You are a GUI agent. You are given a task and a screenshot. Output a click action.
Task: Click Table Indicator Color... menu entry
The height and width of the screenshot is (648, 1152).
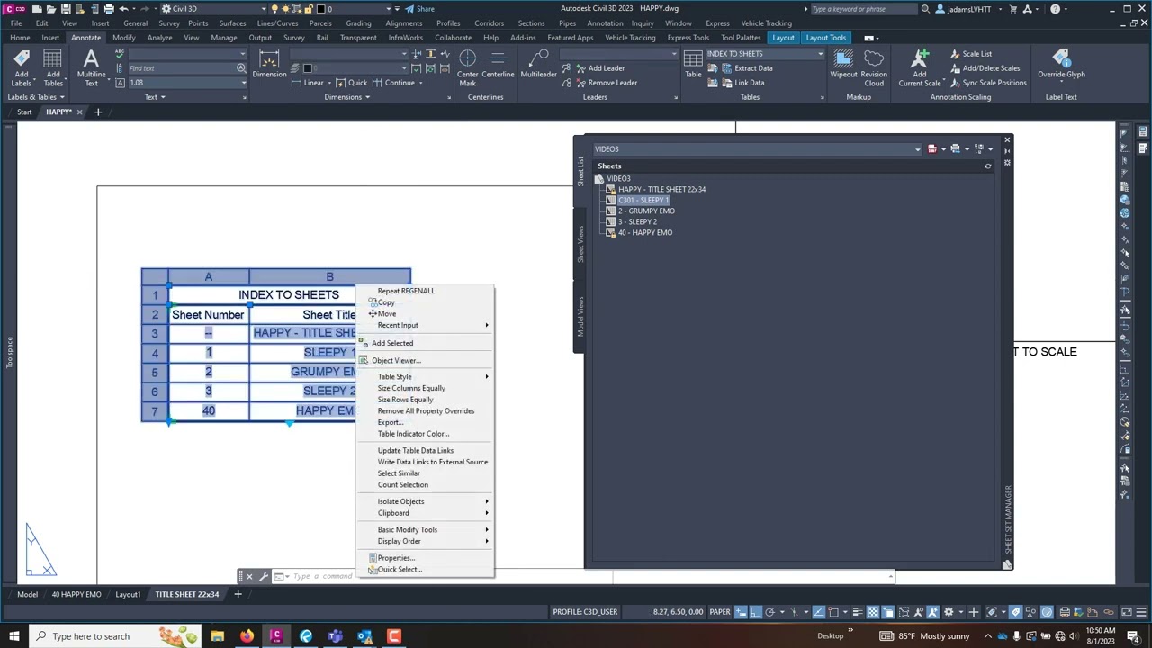click(413, 434)
